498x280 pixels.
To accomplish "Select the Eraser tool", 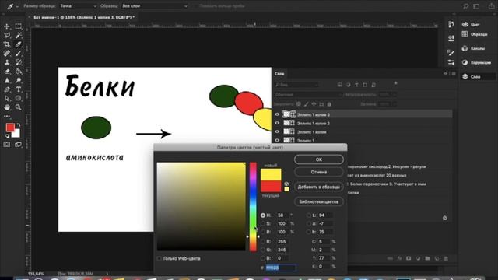I will [7, 72].
